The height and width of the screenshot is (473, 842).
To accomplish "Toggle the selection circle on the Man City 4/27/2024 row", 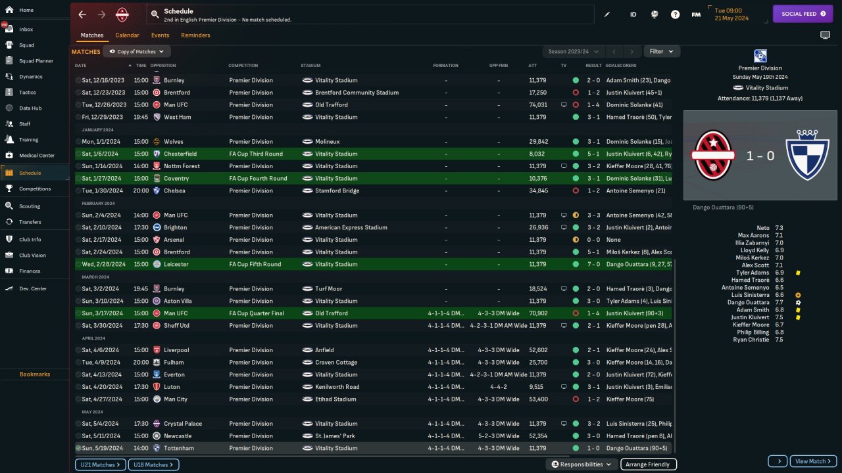I will click(78, 399).
